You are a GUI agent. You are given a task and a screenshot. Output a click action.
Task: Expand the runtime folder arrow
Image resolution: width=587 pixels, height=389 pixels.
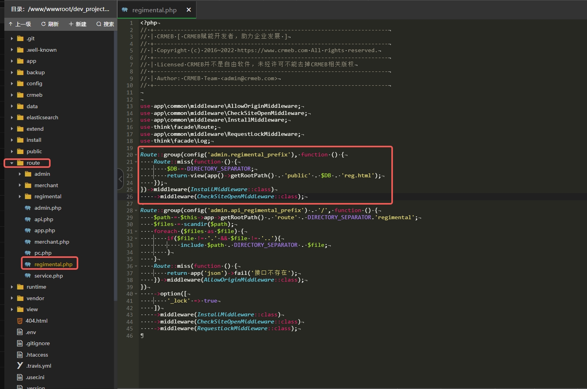point(12,287)
